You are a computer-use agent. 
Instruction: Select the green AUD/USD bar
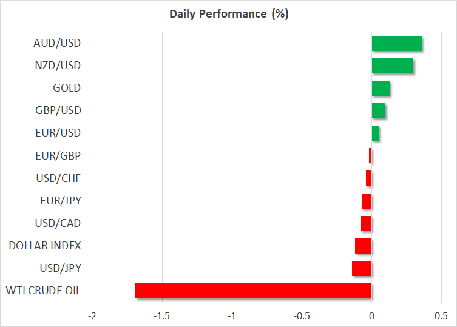396,43
